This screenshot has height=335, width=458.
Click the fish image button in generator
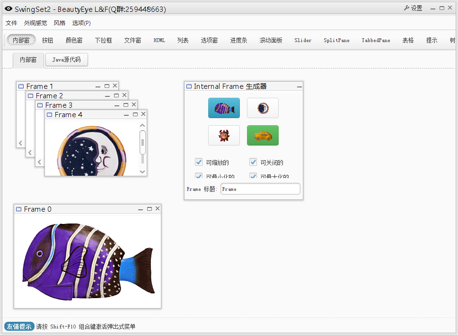(x=224, y=108)
